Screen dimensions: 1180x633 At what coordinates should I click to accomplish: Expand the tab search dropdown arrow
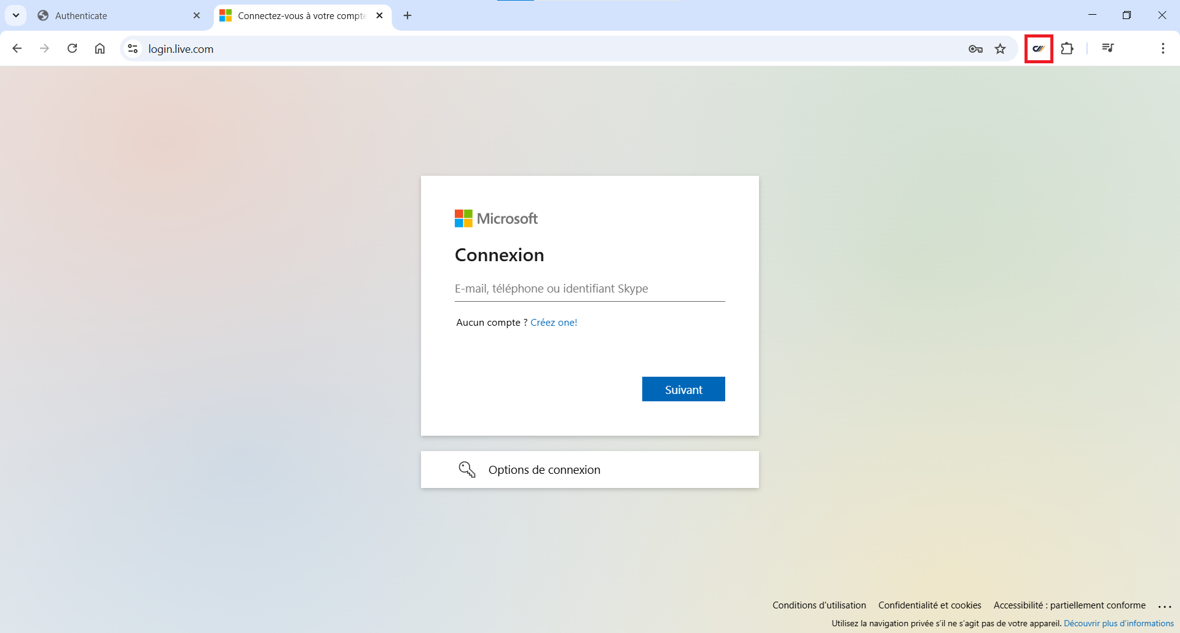coord(16,15)
